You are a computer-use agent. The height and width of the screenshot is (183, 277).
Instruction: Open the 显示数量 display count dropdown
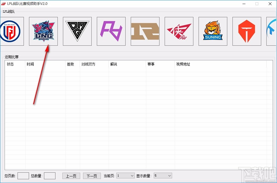(x=163, y=176)
